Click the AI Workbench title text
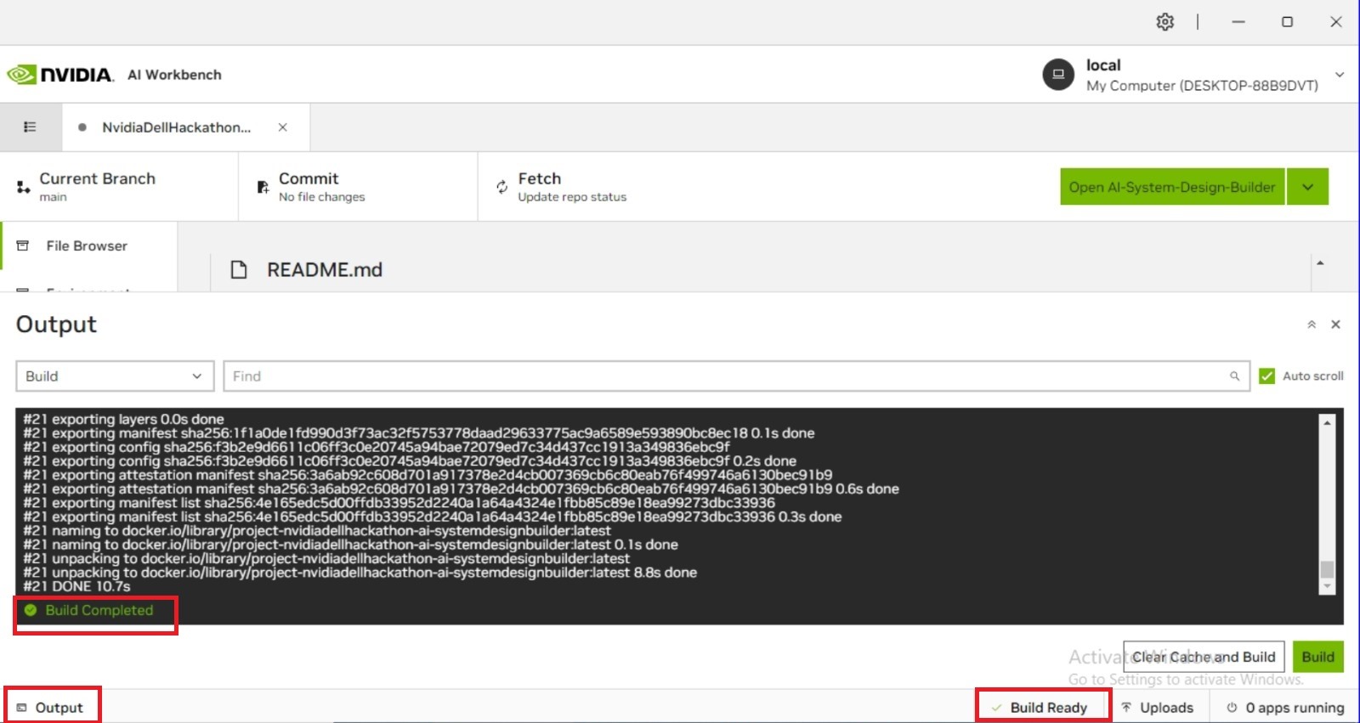The height and width of the screenshot is (723, 1360). click(174, 75)
